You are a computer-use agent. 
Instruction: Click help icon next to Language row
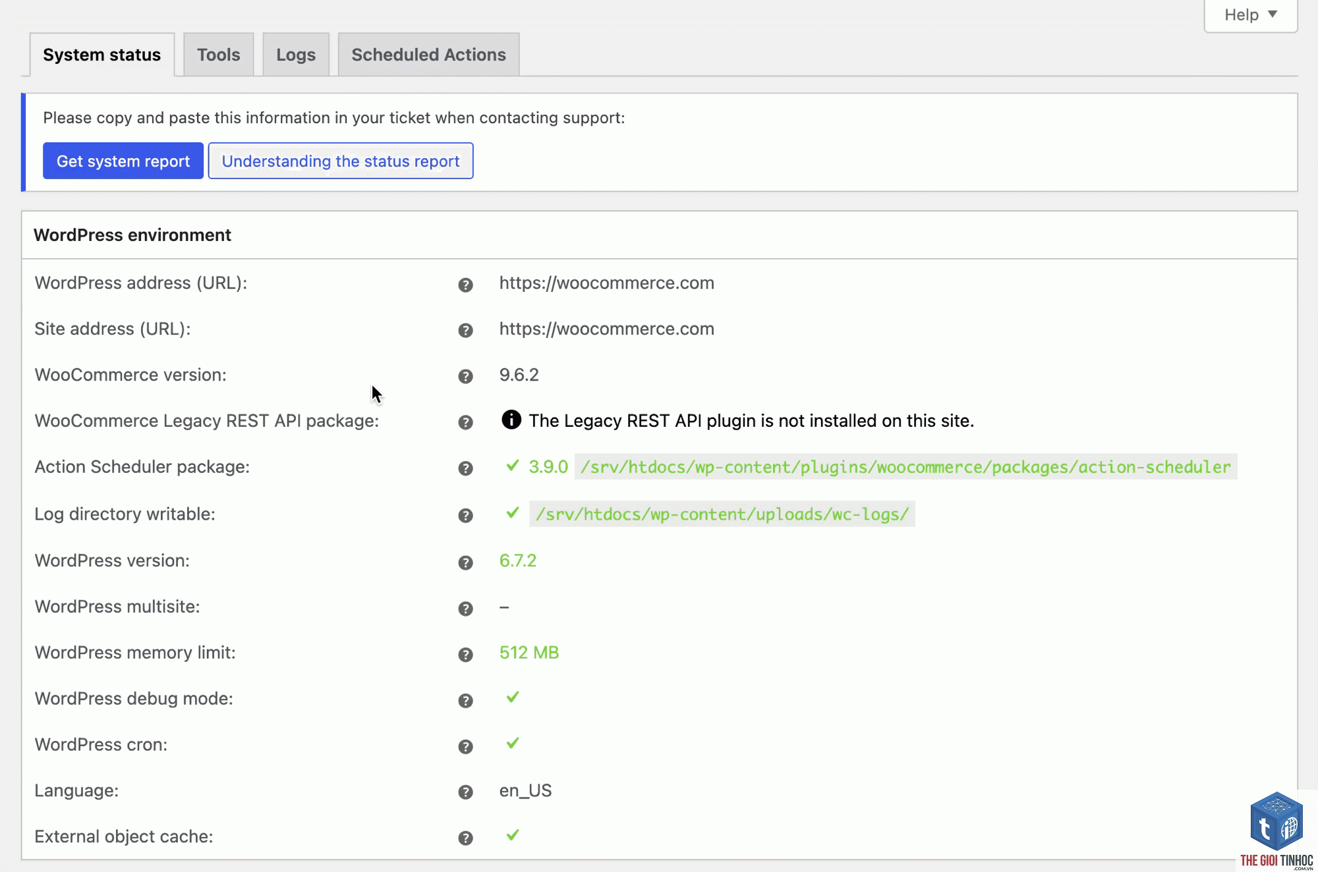click(465, 792)
